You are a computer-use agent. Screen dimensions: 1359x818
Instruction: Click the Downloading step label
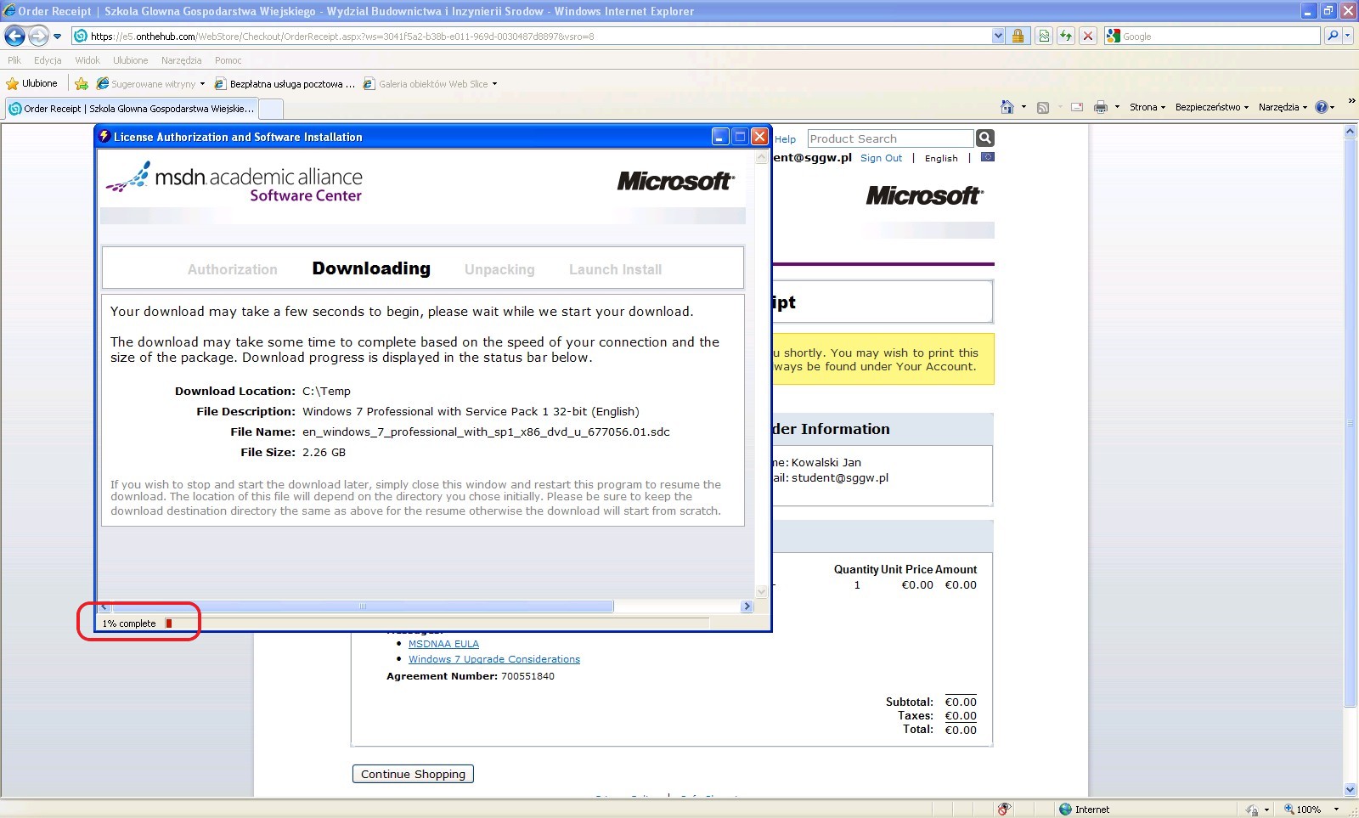(371, 268)
